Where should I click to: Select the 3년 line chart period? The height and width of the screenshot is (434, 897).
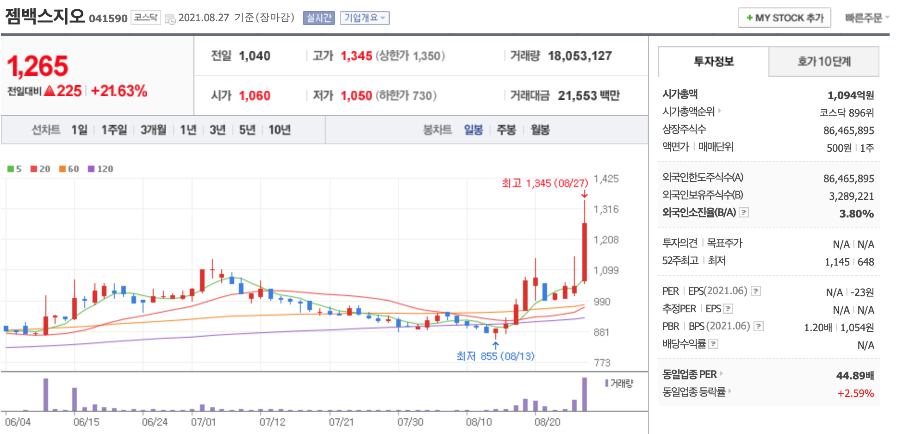pyautogui.click(x=217, y=130)
